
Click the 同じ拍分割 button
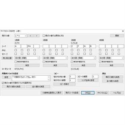pos(7,58)
